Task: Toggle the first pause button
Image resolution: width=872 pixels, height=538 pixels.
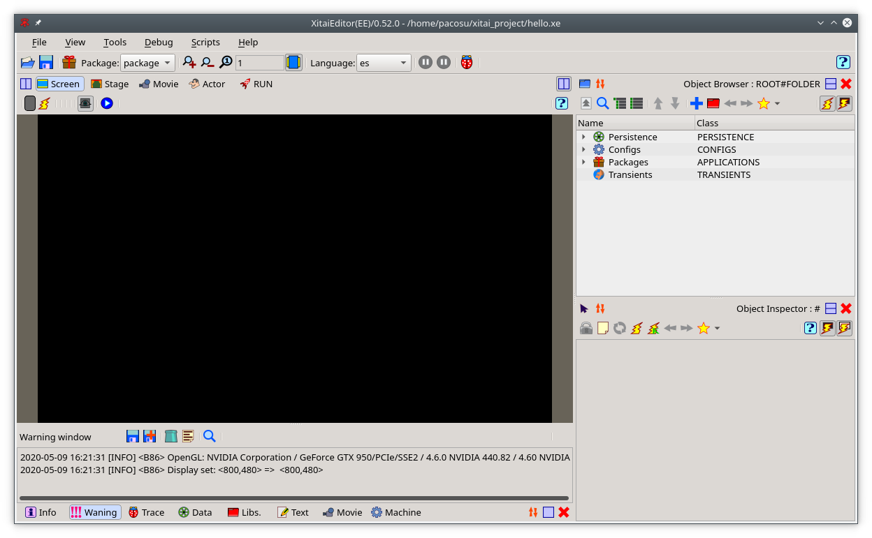Action: (426, 63)
